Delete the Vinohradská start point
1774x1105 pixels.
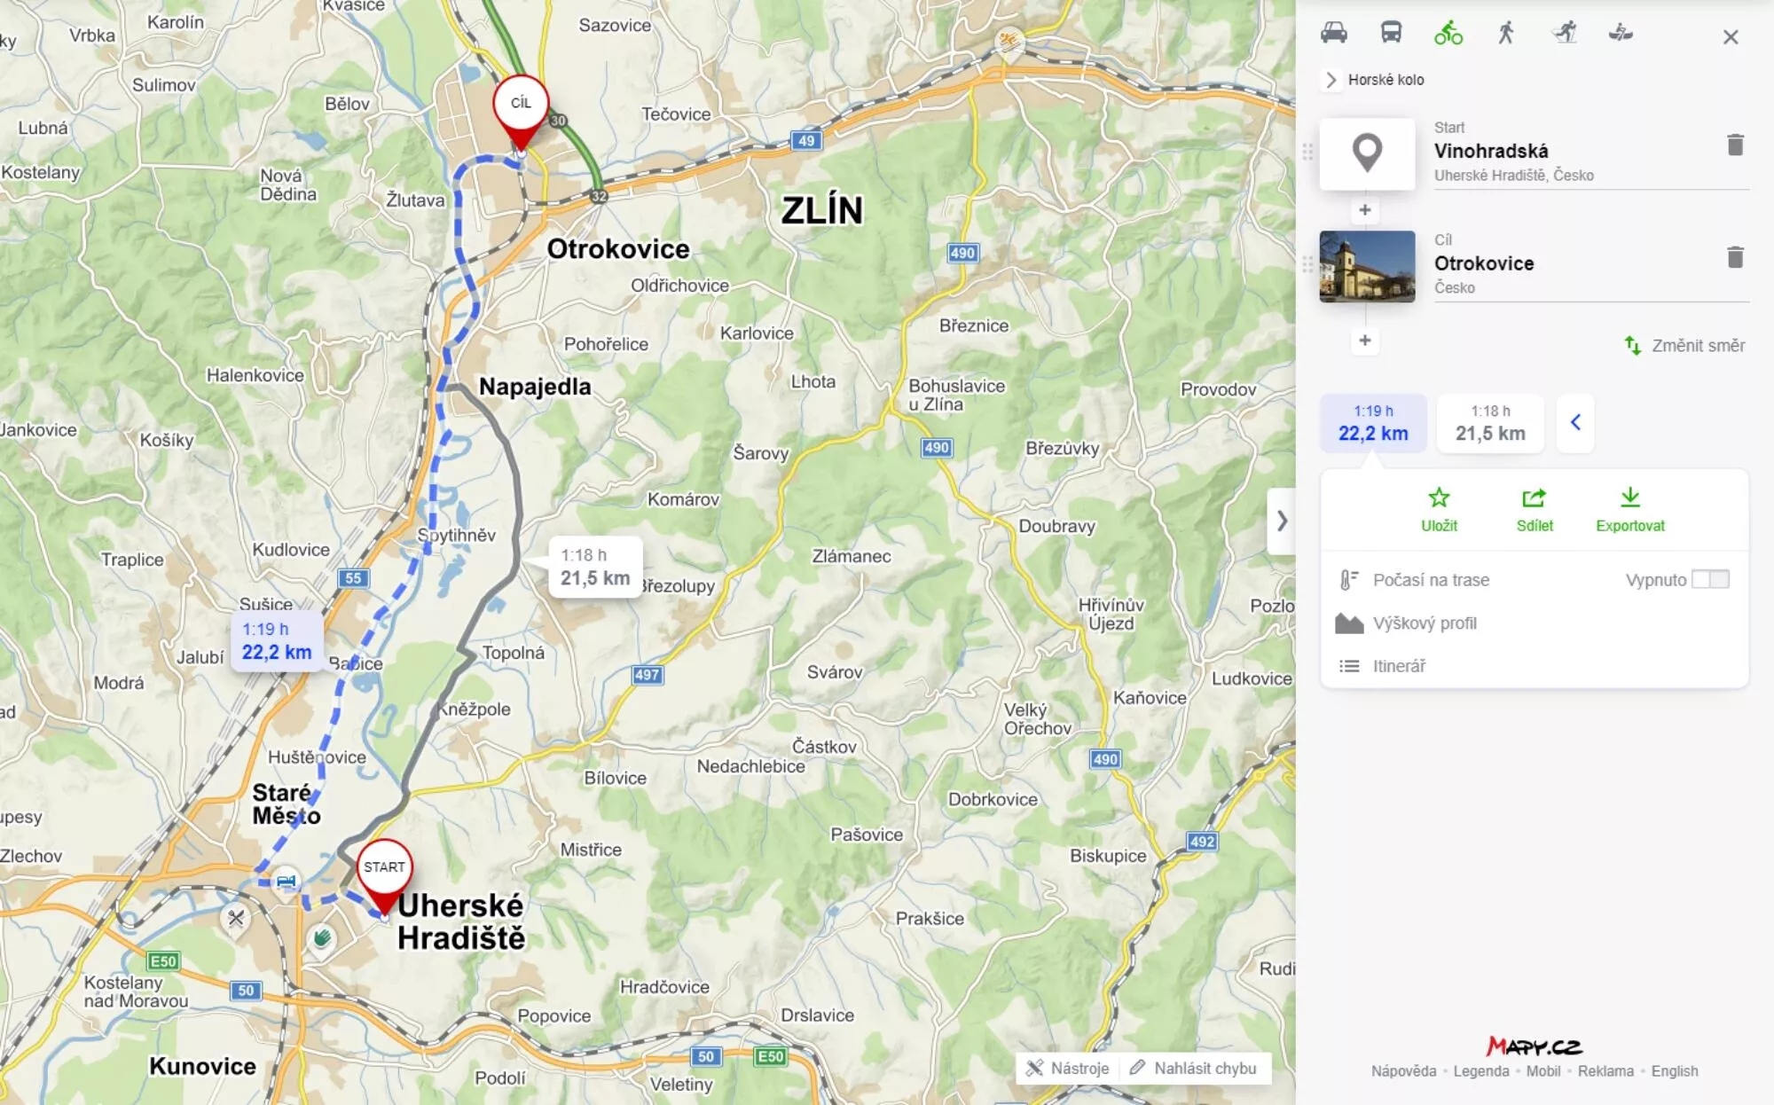[1735, 145]
